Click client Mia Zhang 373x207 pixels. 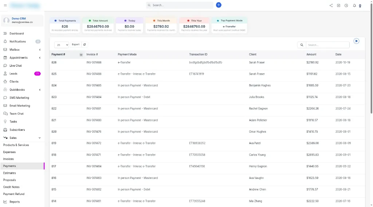click(x=255, y=201)
